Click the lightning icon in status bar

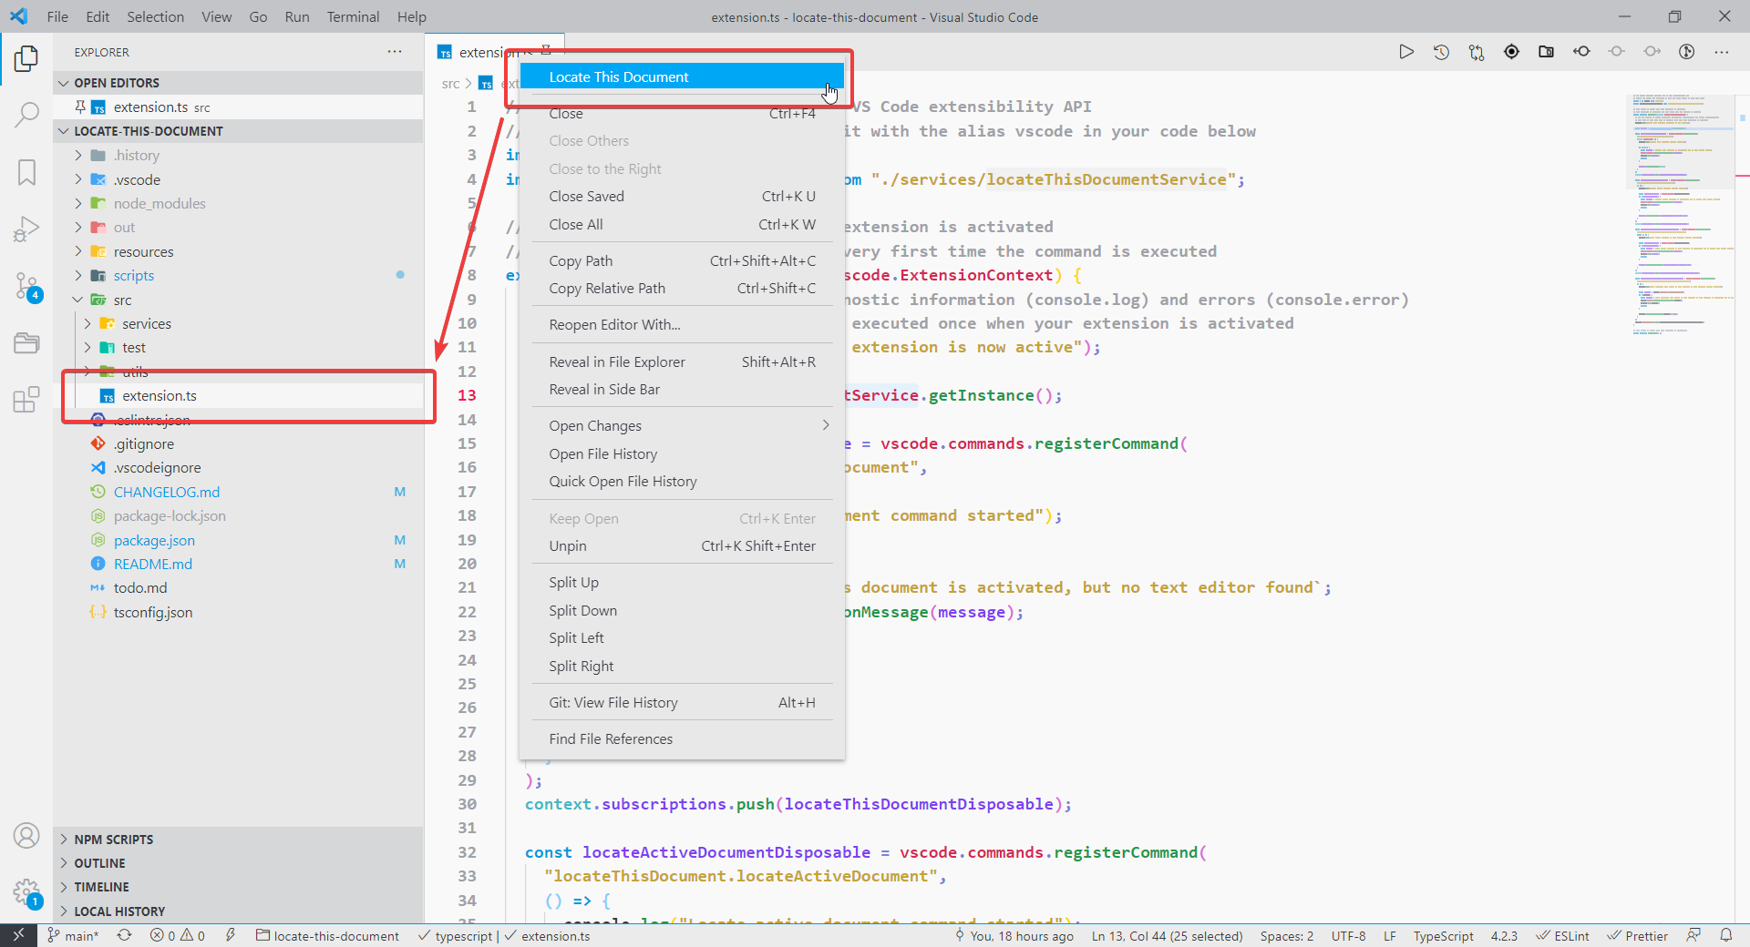tap(231, 935)
